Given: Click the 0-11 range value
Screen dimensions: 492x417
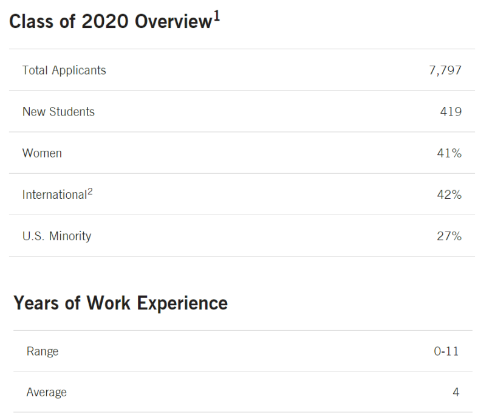Looking at the screenshot, I should click(446, 351).
